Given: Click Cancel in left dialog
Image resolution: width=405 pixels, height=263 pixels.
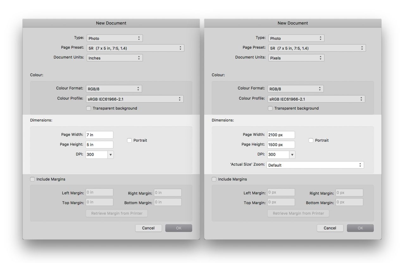Looking at the screenshot, I should click(148, 228).
